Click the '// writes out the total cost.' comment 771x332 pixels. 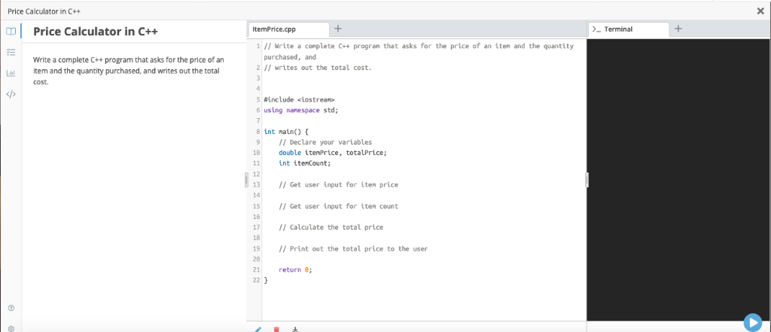[x=318, y=68]
